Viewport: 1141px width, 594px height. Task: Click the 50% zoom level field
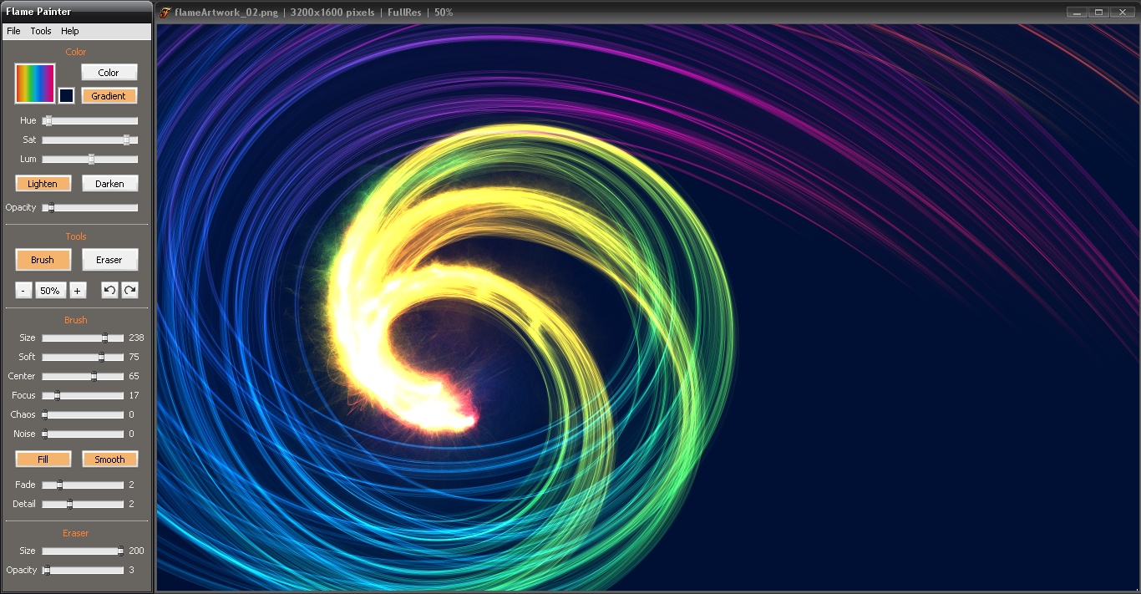50,291
